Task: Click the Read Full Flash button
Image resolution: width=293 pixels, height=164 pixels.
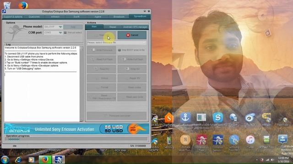Action: click(102, 59)
